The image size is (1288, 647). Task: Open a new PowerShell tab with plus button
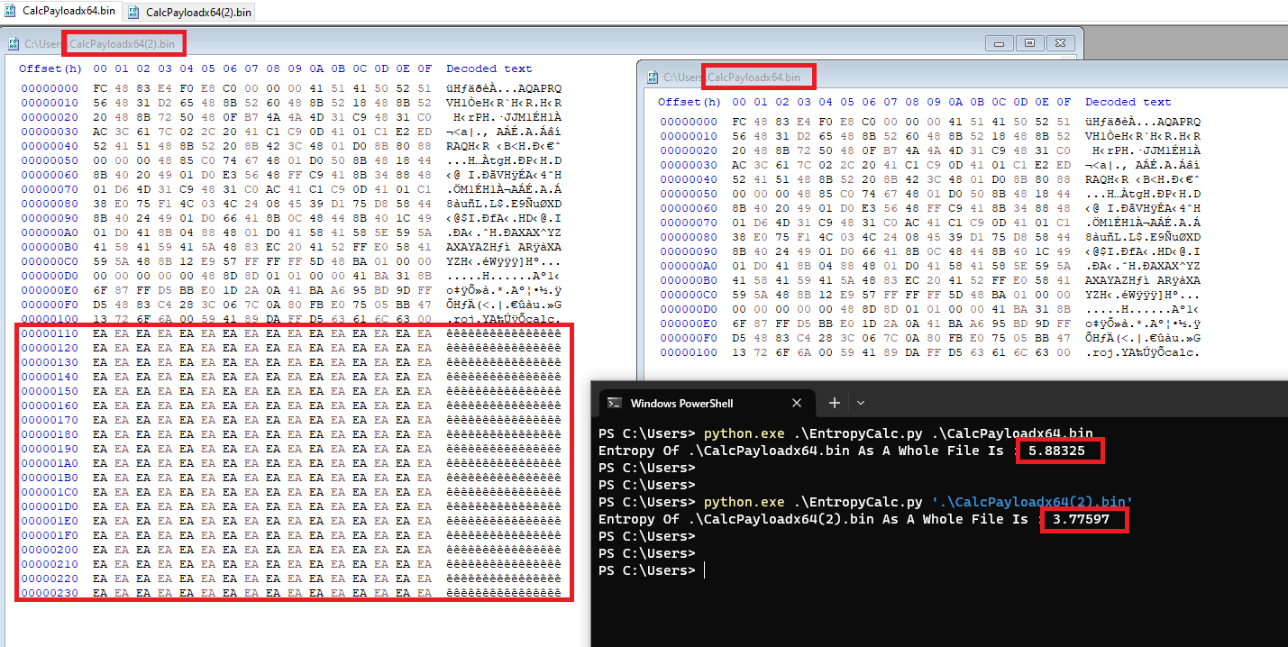pos(835,403)
